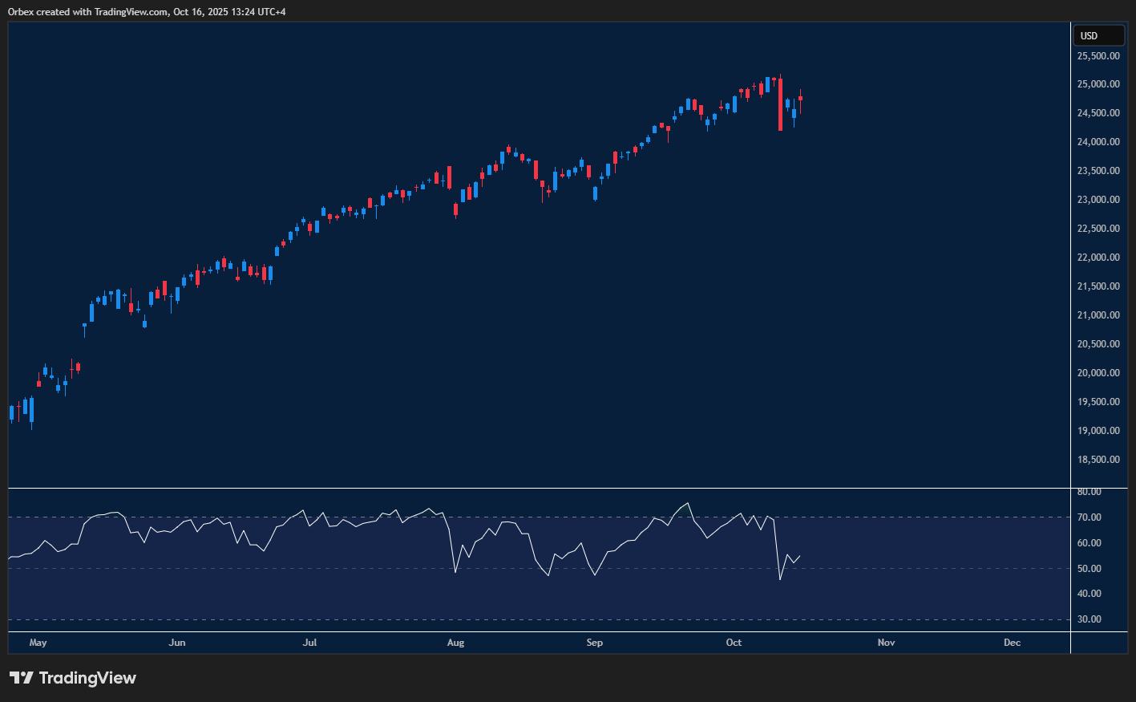Open the time axis by clicking the Oct label
Screen dimensions: 1136x702
734,643
